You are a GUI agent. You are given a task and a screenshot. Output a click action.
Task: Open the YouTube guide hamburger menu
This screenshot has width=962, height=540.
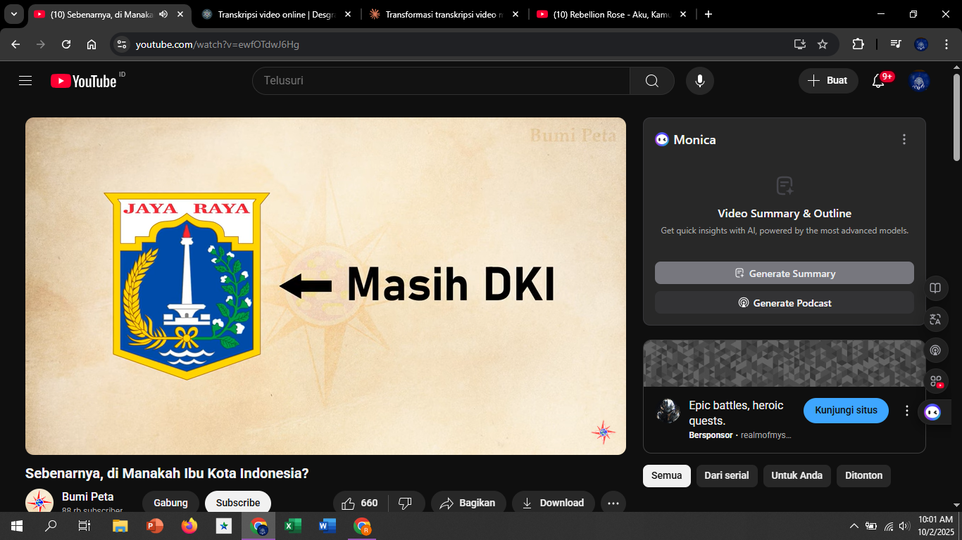point(25,81)
